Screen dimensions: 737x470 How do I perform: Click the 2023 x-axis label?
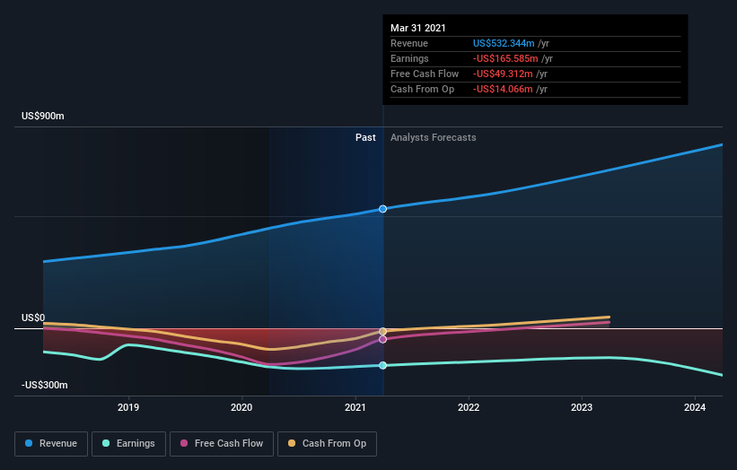(582, 407)
